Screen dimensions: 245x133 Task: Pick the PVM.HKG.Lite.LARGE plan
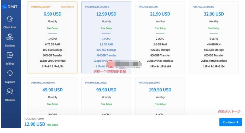(x=106, y=96)
